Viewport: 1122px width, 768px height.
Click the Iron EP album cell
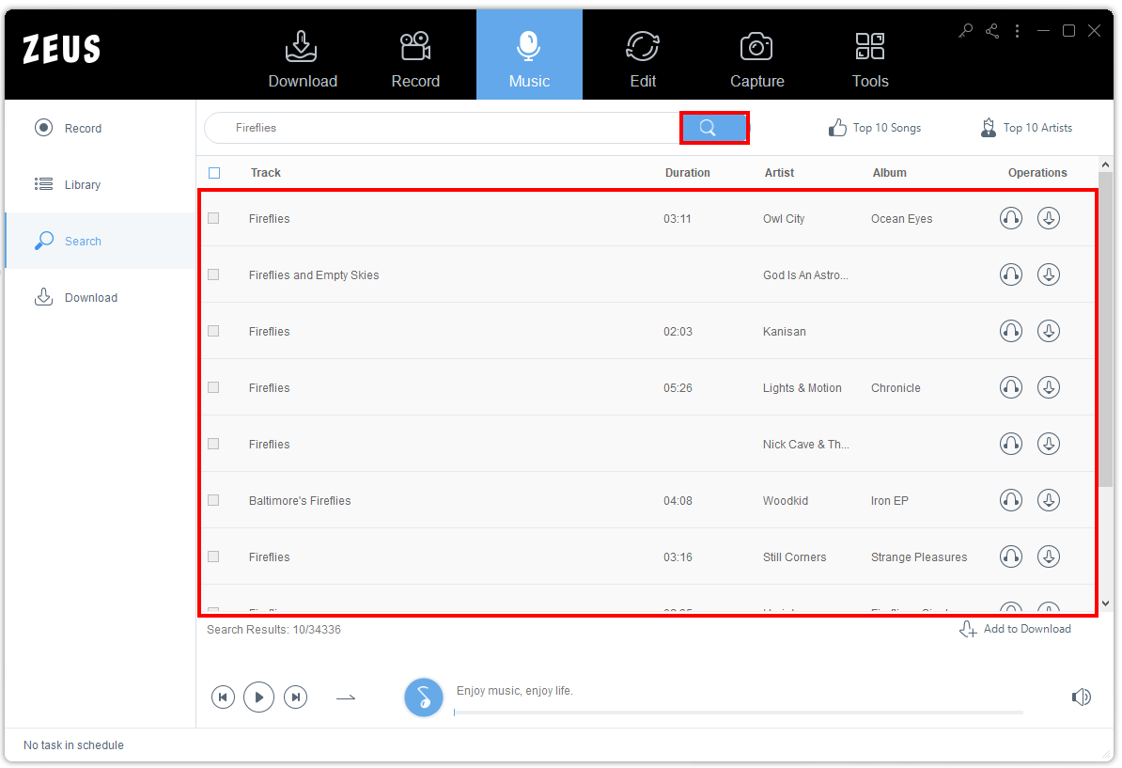pyautogui.click(x=890, y=500)
